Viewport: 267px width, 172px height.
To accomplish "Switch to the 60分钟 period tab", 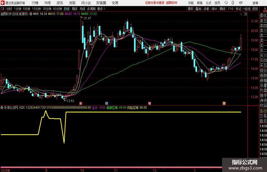I will point(57,9).
